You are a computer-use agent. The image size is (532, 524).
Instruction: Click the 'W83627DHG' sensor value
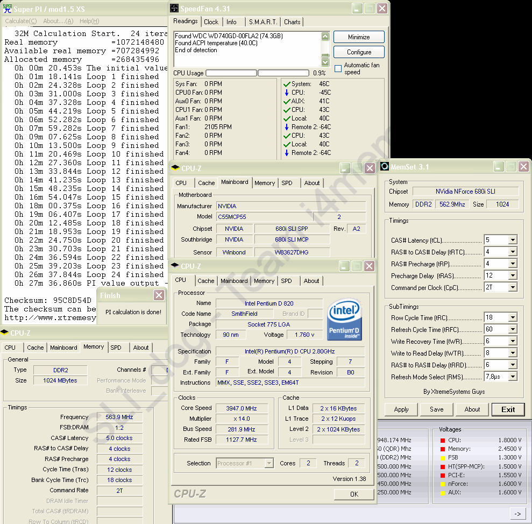point(292,252)
